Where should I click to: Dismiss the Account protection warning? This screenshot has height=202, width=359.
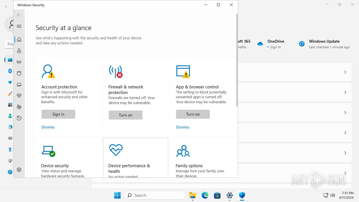coord(48,127)
